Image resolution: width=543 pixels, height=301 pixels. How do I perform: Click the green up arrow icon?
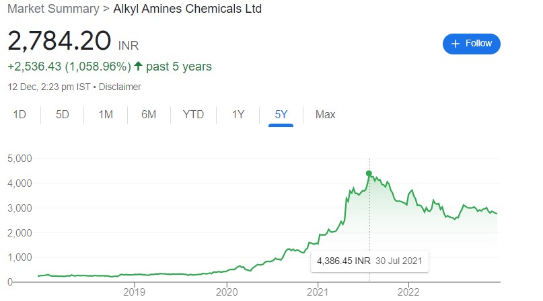(x=138, y=66)
